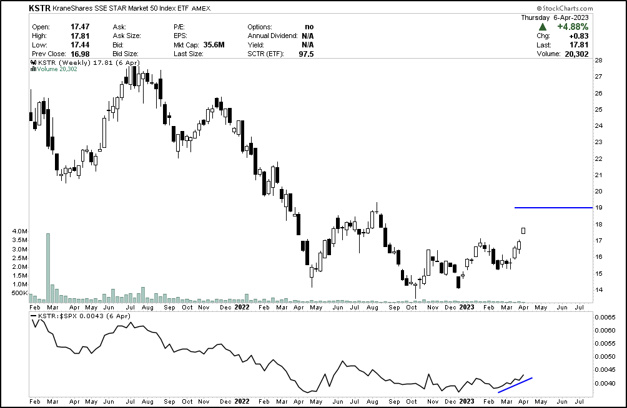Image resolution: width=627 pixels, height=408 pixels.
Task: Click the Bid: label
Action: pyautogui.click(x=118, y=45)
